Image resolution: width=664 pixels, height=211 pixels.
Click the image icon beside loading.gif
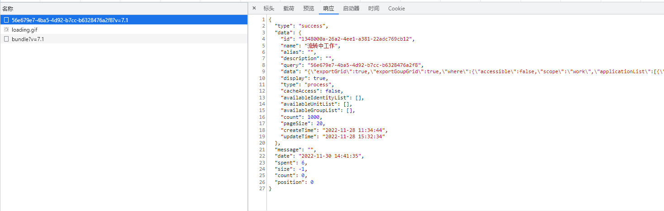tap(6, 29)
